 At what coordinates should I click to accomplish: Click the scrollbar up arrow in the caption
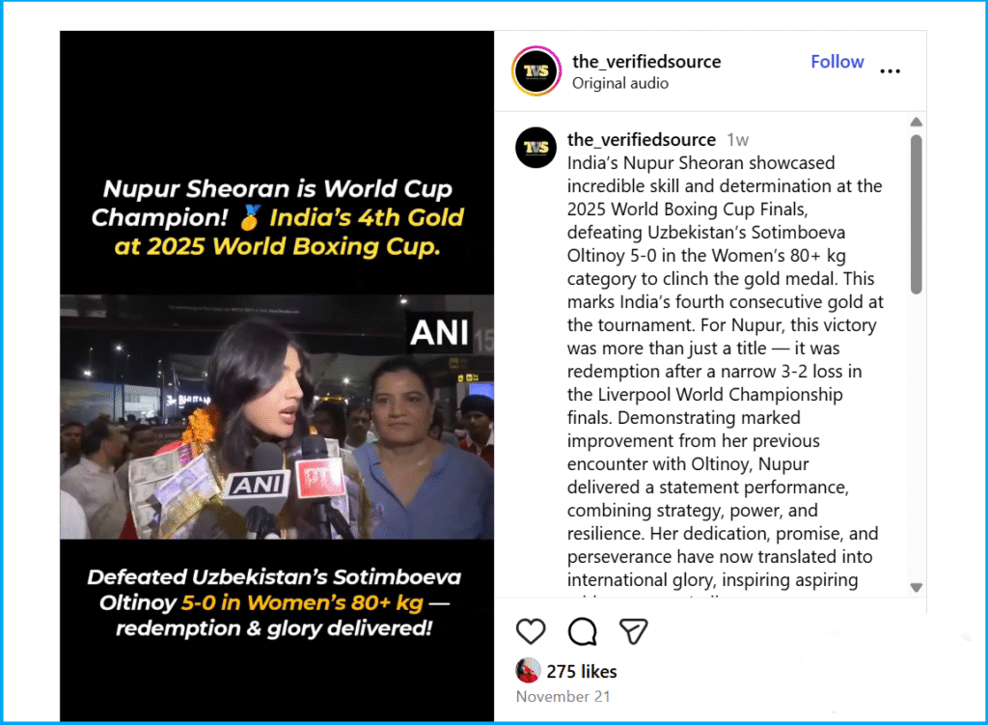point(917,123)
